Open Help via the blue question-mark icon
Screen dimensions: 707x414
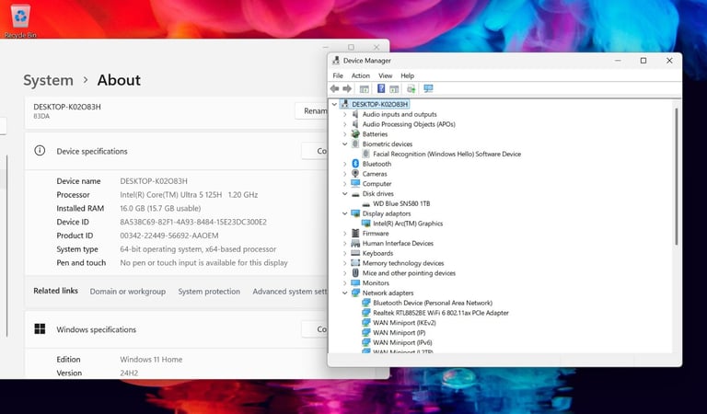point(381,88)
